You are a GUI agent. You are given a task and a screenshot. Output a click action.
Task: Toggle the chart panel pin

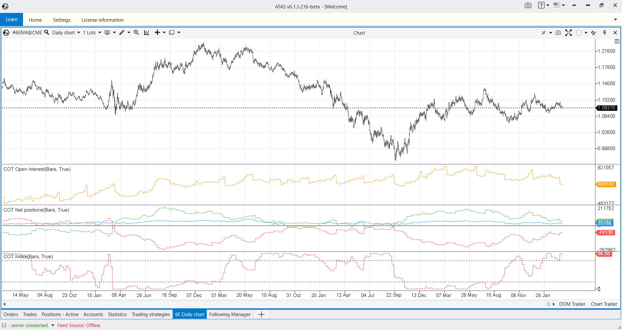coord(605,33)
